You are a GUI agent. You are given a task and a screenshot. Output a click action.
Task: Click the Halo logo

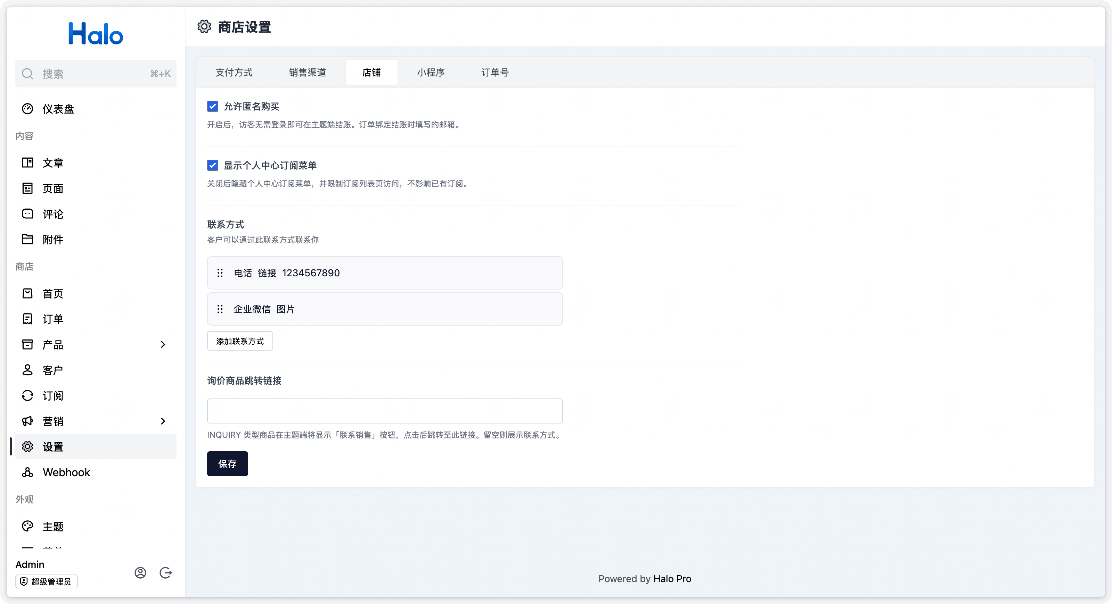click(x=96, y=34)
